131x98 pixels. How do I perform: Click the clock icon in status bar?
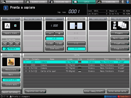pos(2,96)
